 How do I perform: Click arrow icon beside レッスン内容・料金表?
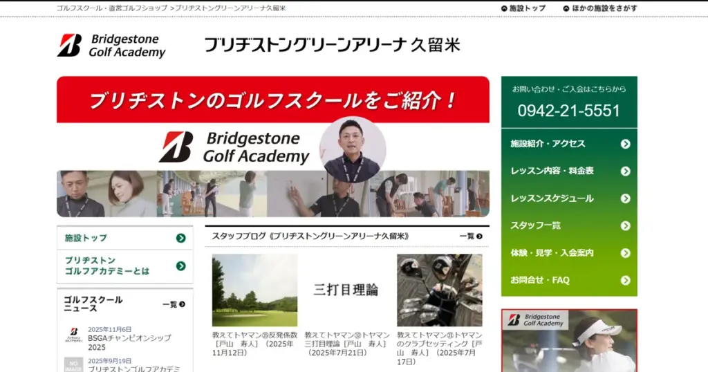625,171
